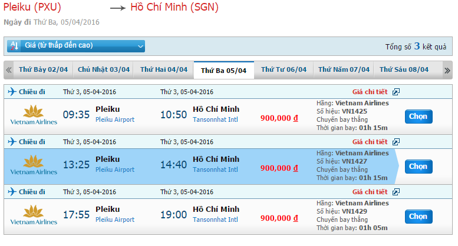This screenshot has height=246, width=458.
Task: Click the Vietnam Airlines logo of 09:35 flight
Action: [x=34, y=115]
